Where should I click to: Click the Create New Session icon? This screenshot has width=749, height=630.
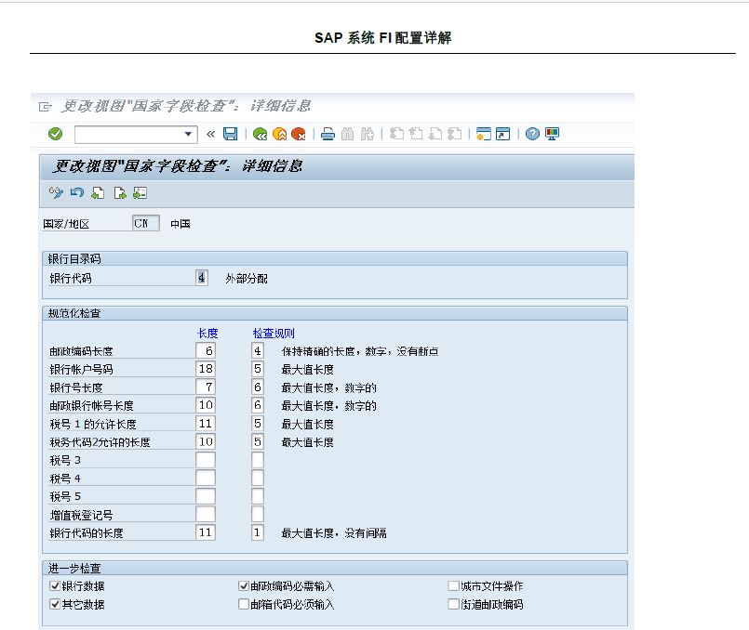point(484,134)
